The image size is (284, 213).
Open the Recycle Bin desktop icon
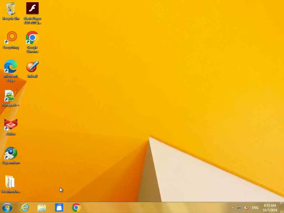pos(11,11)
